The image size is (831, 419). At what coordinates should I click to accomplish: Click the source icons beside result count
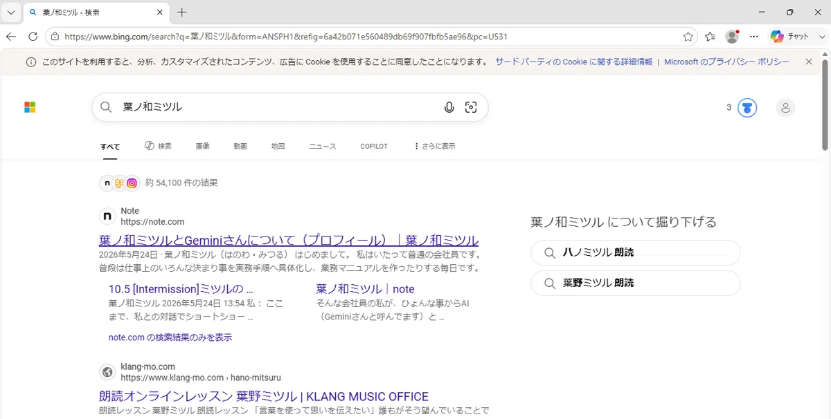pos(119,183)
